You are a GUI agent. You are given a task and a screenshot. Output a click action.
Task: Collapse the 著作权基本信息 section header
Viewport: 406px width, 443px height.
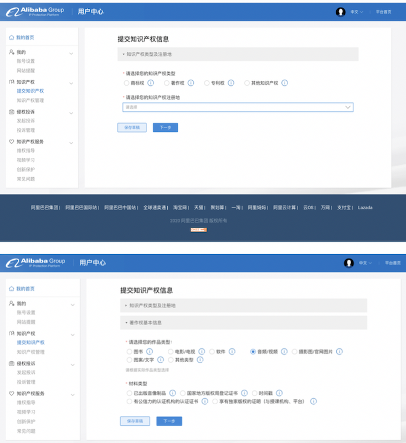click(x=243, y=322)
